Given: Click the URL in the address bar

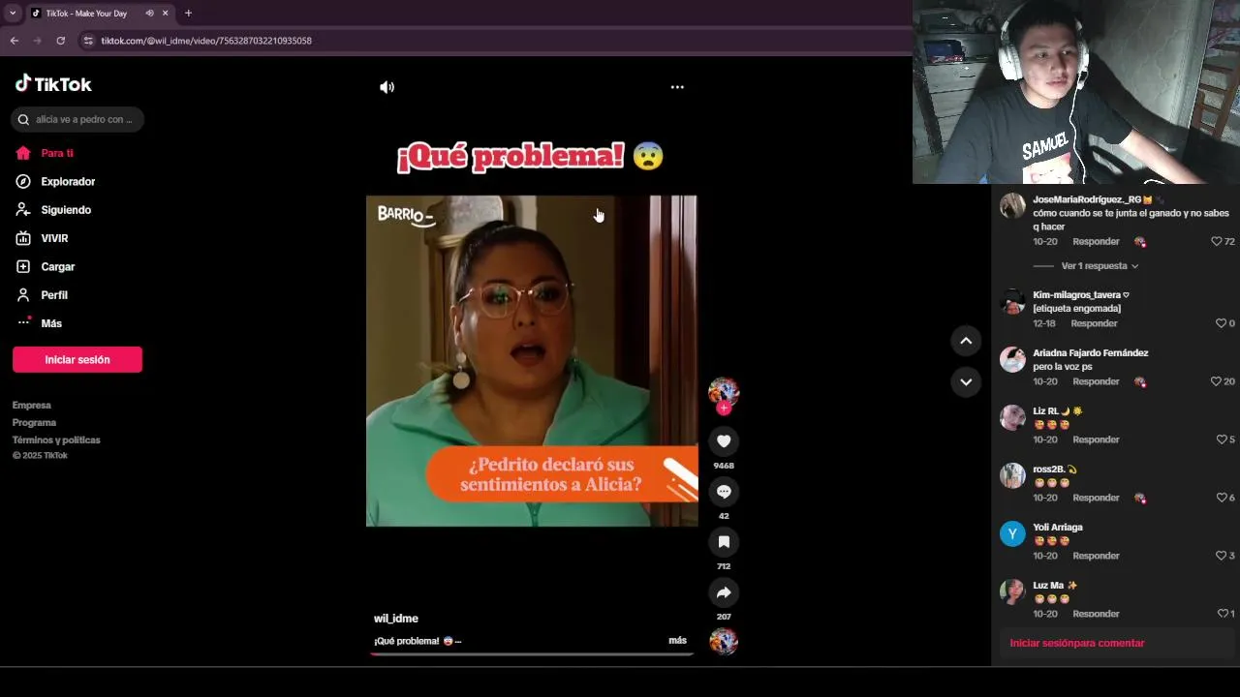Looking at the screenshot, I should (x=206, y=41).
